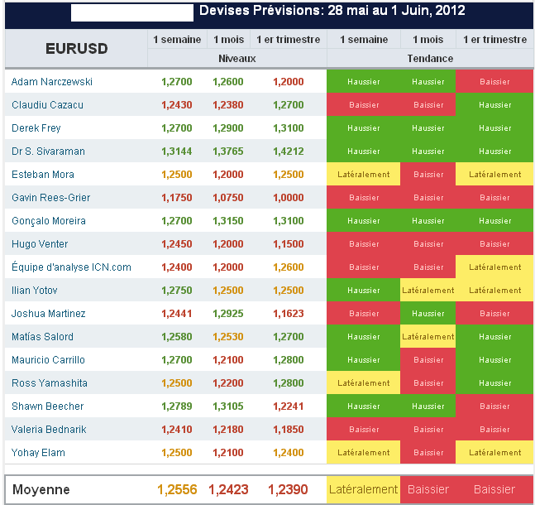Click Moyenne 1 semaine value 1,2556

coord(177,489)
